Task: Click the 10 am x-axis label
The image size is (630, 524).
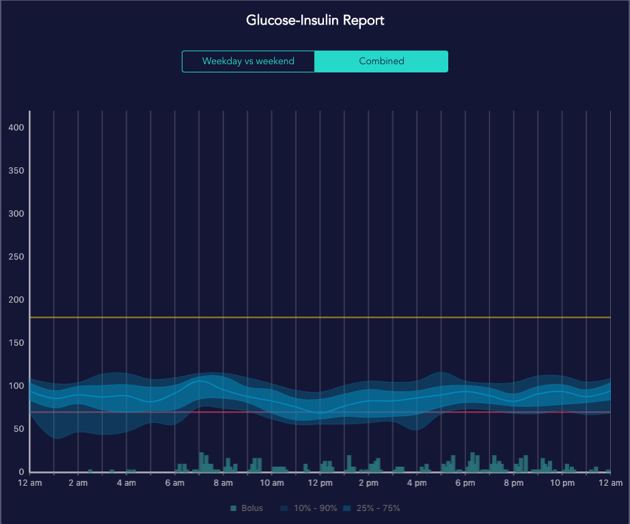Action: point(271,482)
